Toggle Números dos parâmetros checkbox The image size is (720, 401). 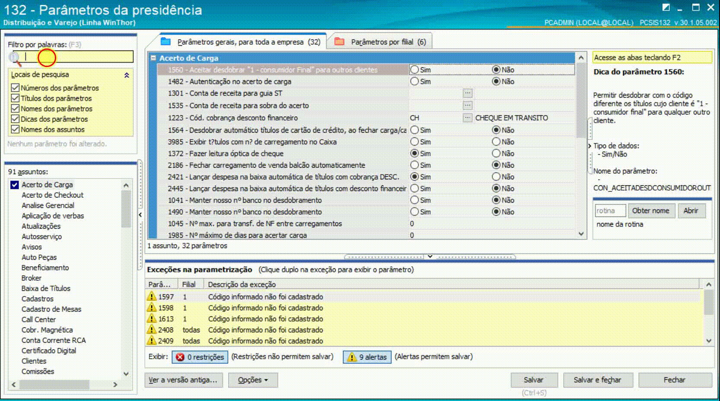click(x=15, y=88)
